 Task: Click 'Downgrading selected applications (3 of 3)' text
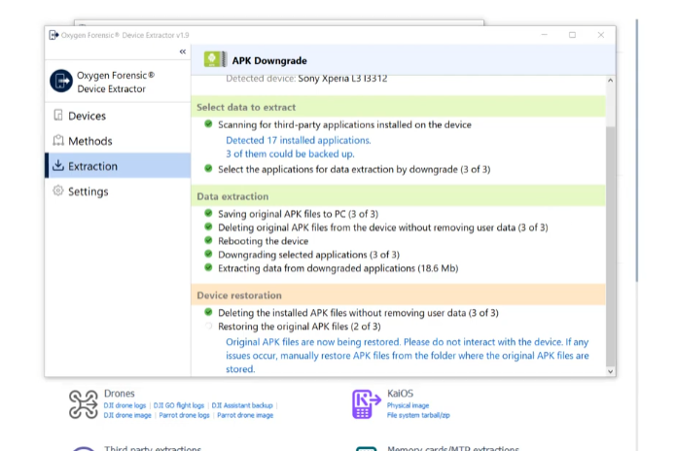pos(308,255)
